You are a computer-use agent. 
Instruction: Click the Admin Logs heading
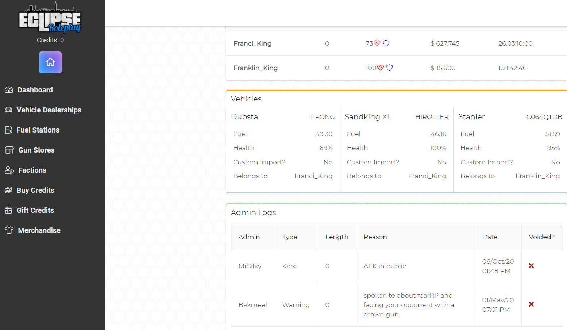(253, 212)
